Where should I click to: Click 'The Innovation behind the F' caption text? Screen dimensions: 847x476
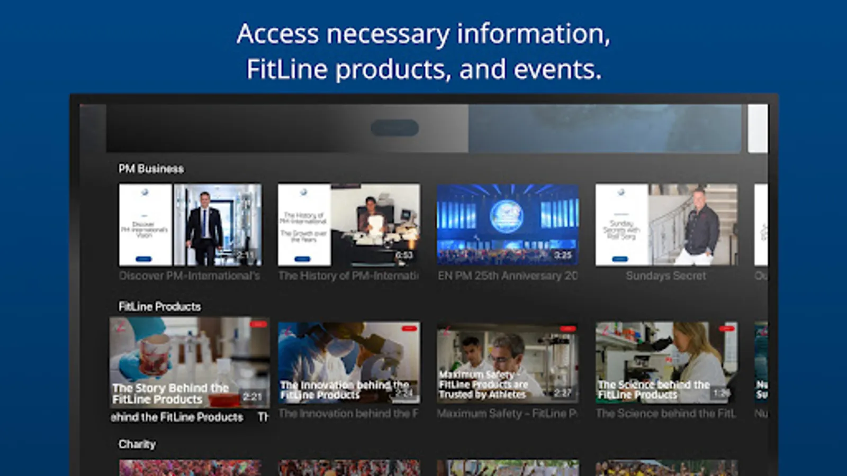point(348,414)
